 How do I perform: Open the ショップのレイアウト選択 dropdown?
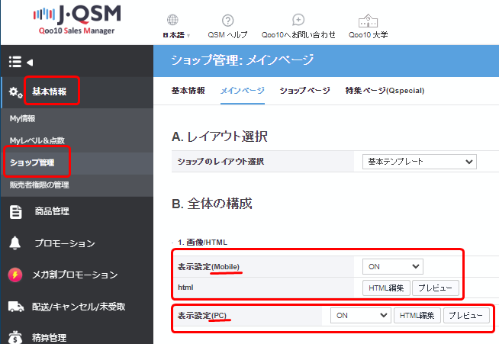[x=419, y=162]
